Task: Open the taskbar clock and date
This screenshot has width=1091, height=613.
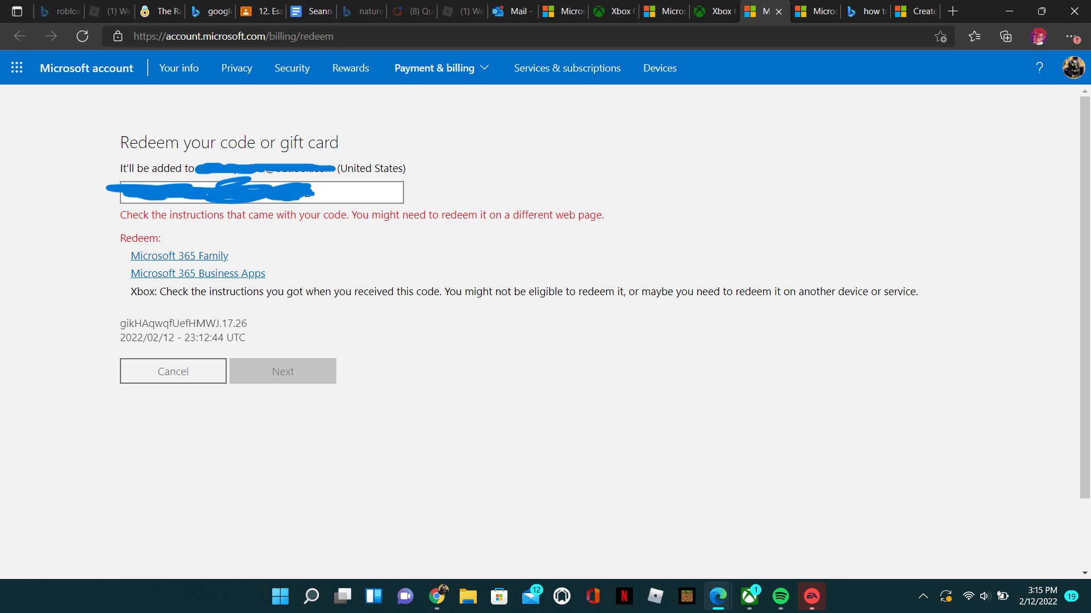Action: click(x=1038, y=596)
